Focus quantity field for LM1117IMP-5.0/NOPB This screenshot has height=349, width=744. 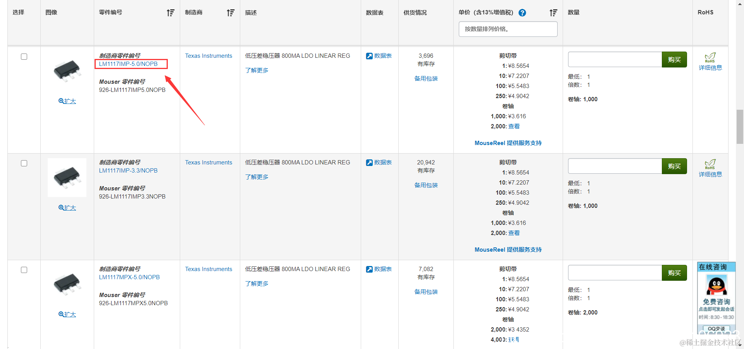[x=615, y=59]
